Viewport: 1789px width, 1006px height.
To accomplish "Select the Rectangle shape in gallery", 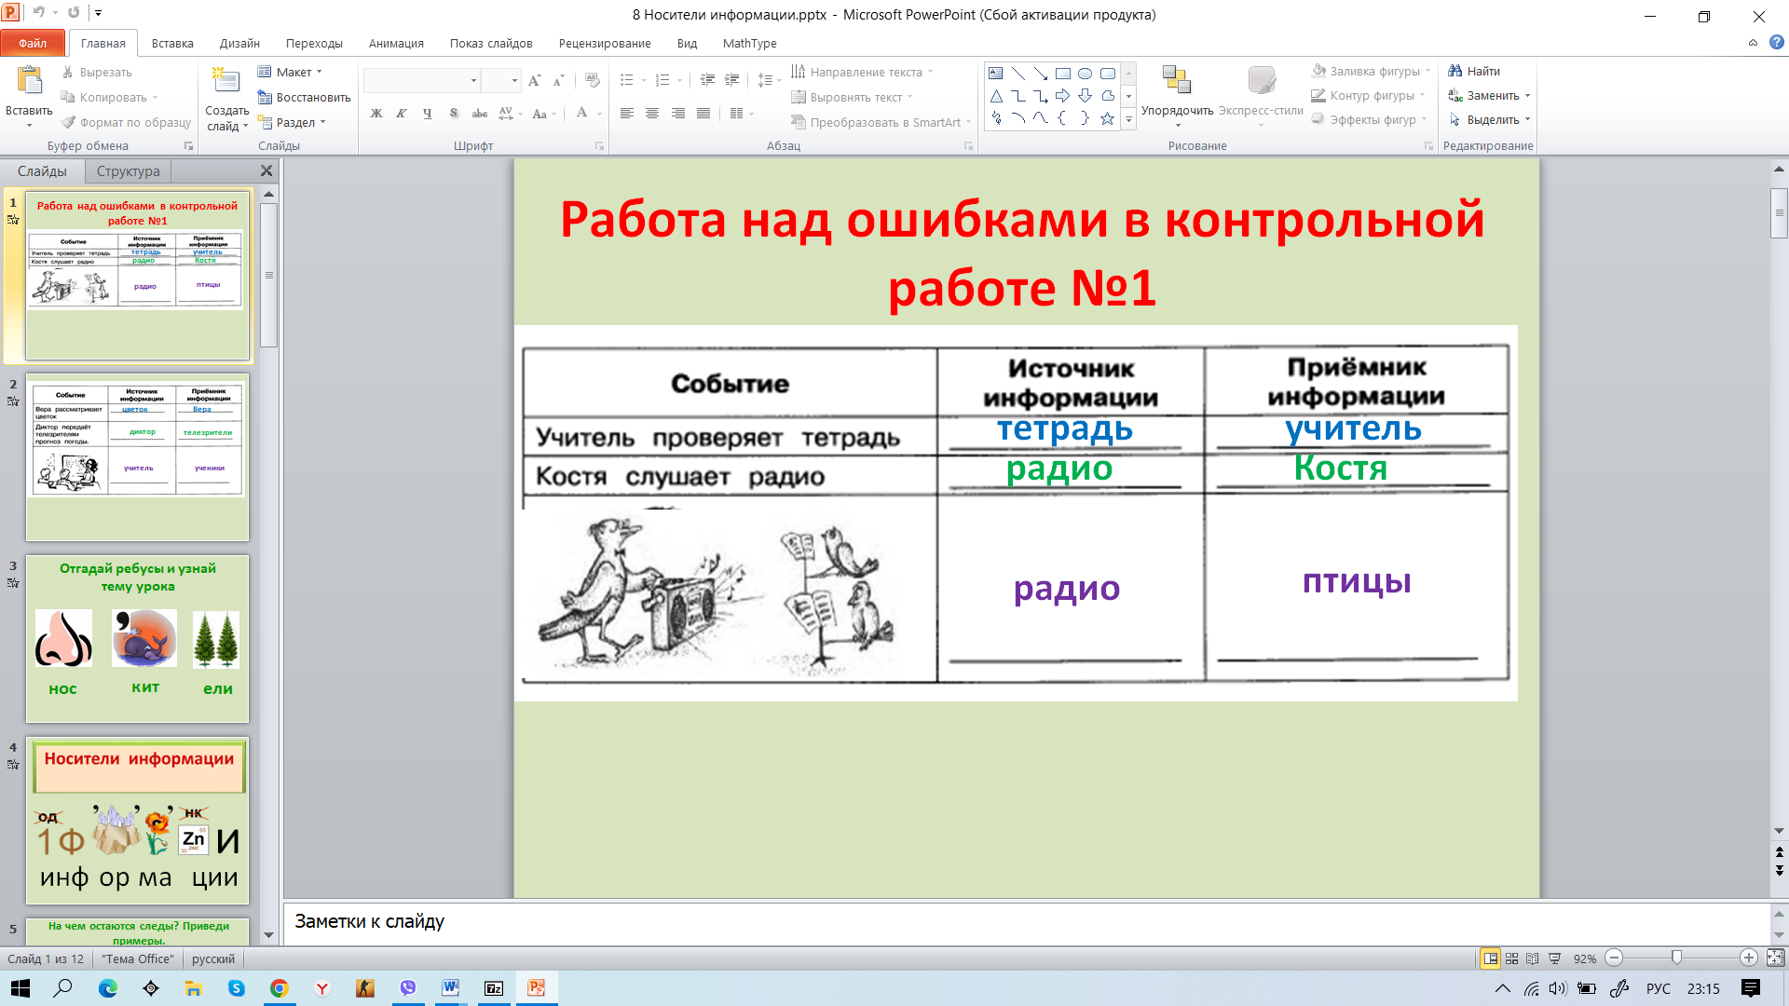I will click(1062, 74).
